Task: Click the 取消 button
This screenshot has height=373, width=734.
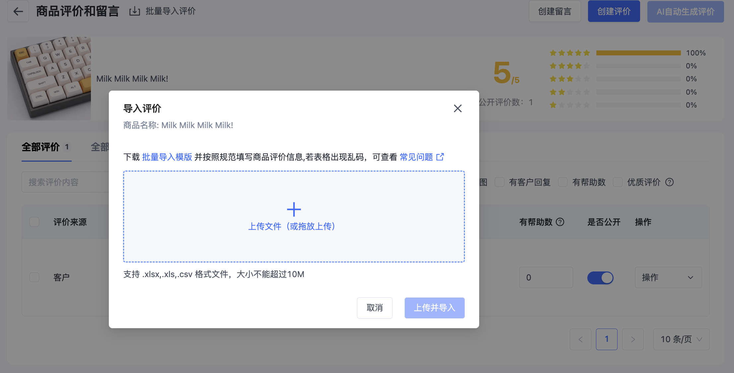Action: 375,308
